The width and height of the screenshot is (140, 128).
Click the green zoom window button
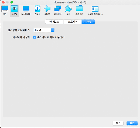pyautogui.click(x=12, y=2)
